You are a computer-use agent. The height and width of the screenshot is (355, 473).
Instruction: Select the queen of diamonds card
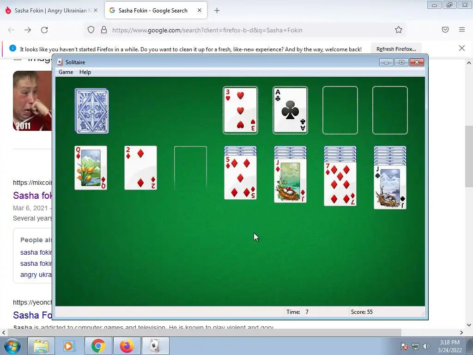pyautogui.click(x=91, y=168)
